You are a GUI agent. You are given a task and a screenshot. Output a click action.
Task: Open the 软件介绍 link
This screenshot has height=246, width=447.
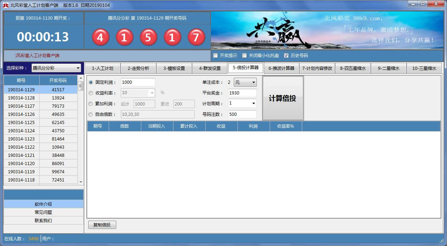(43, 204)
